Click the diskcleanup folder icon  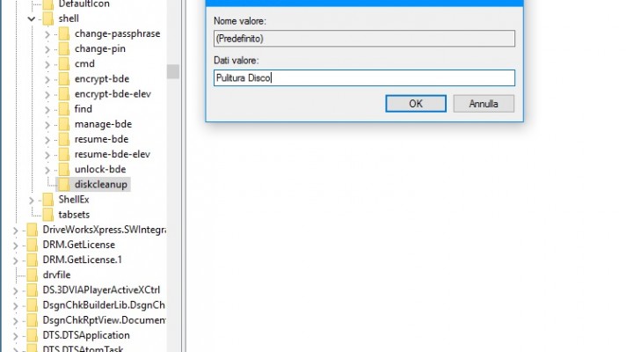pyautogui.click(x=64, y=184)
